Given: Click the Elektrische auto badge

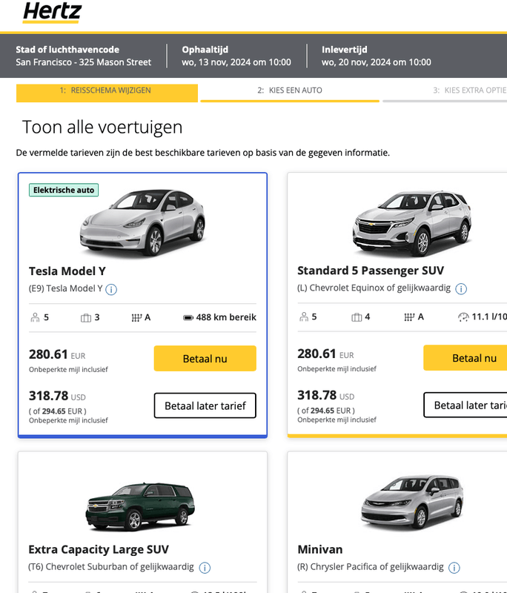Looking at the screenshot, I should pos(64,190).
